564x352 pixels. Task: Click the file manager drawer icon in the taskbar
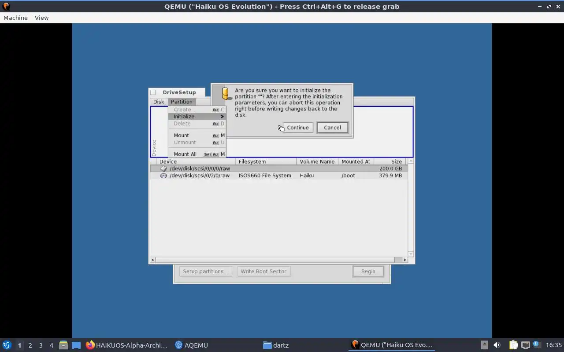click(x=63, y=345)
